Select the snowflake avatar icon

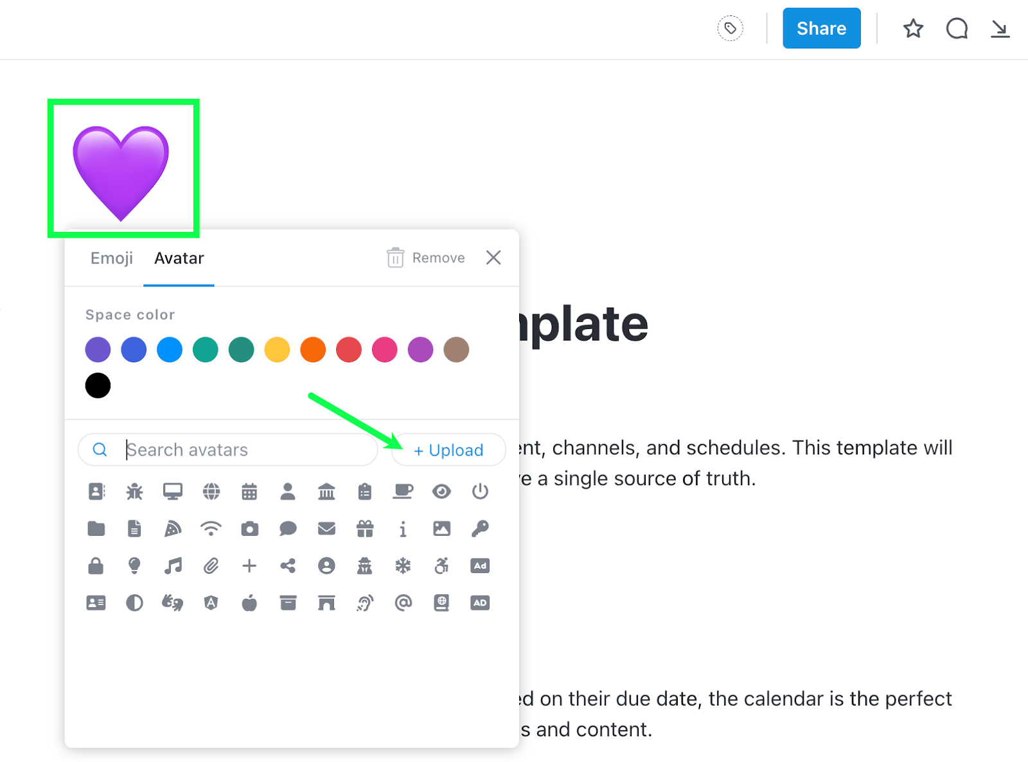[403, 565]
